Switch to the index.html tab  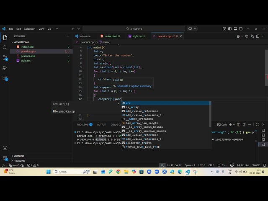click(x=112, y=36)
